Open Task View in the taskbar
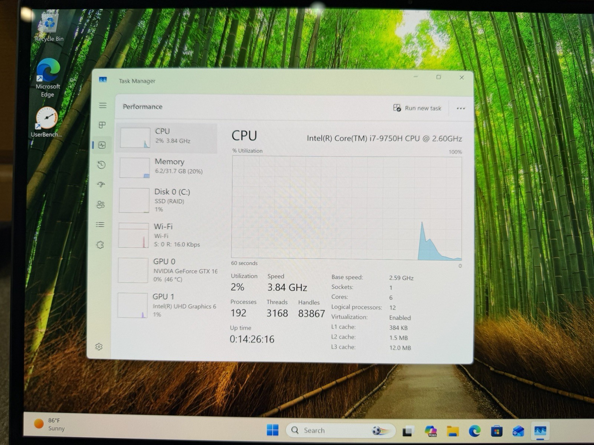The image size is (594, 445). 408,431
